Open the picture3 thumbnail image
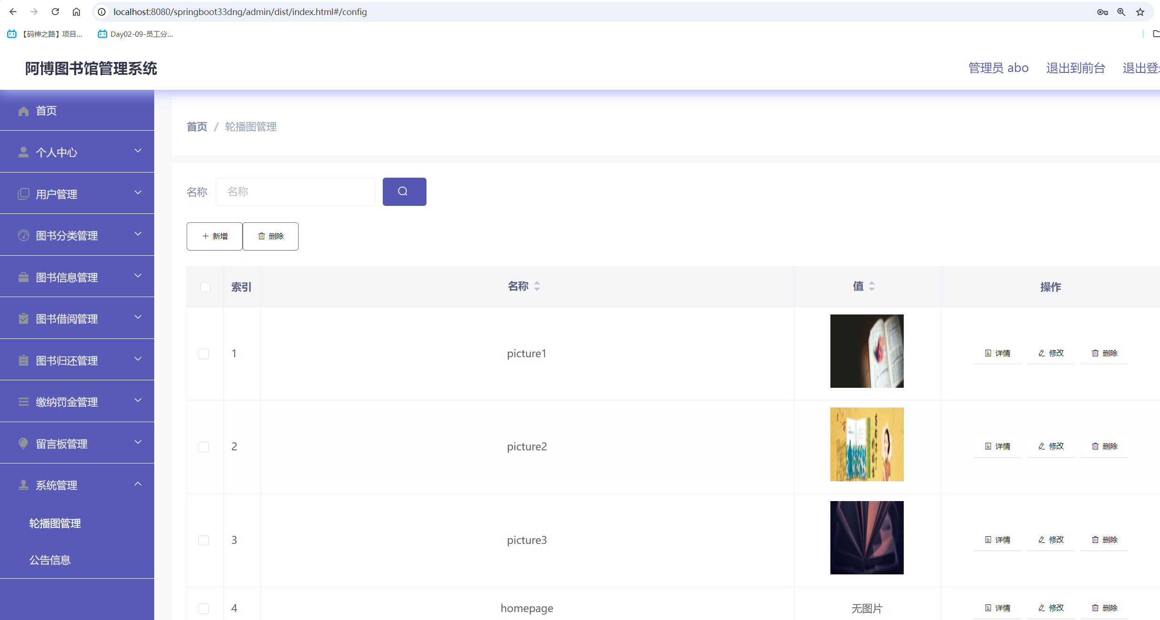 coord(867,537)
